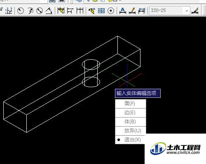Select the Center Mark tool
This screenshot has height=164, width=206.
[x=111, y=11]
